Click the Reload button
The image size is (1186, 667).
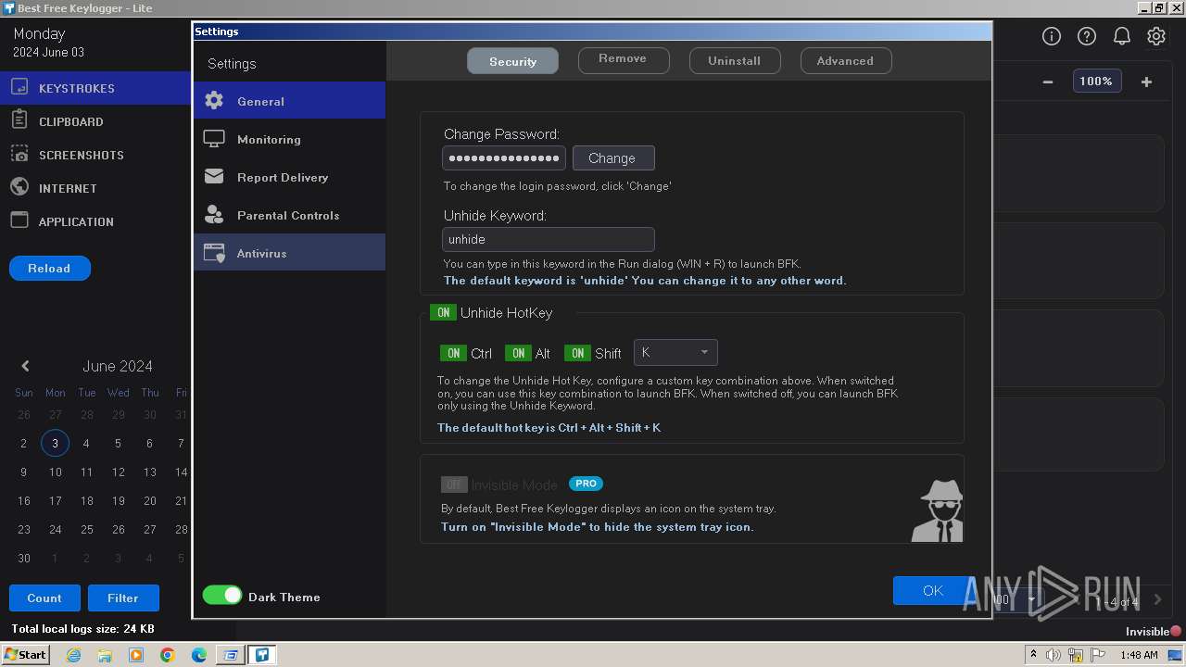(x=49, y=268)
